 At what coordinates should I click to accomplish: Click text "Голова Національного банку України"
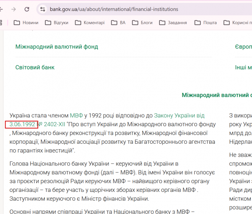[59, 164]
